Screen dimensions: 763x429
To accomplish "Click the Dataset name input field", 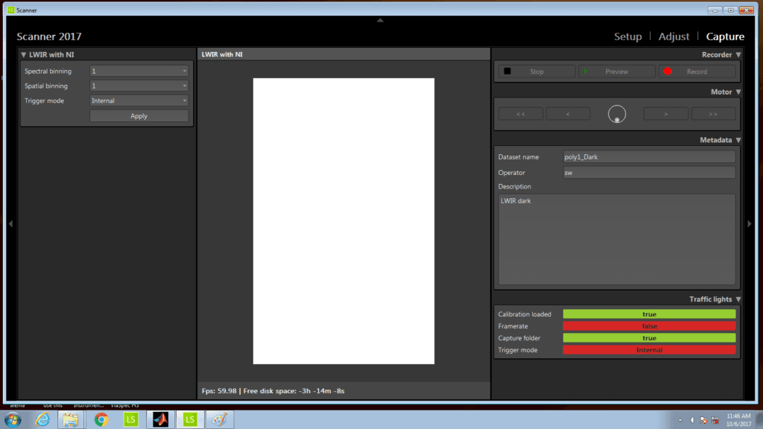I will [648, 157].
